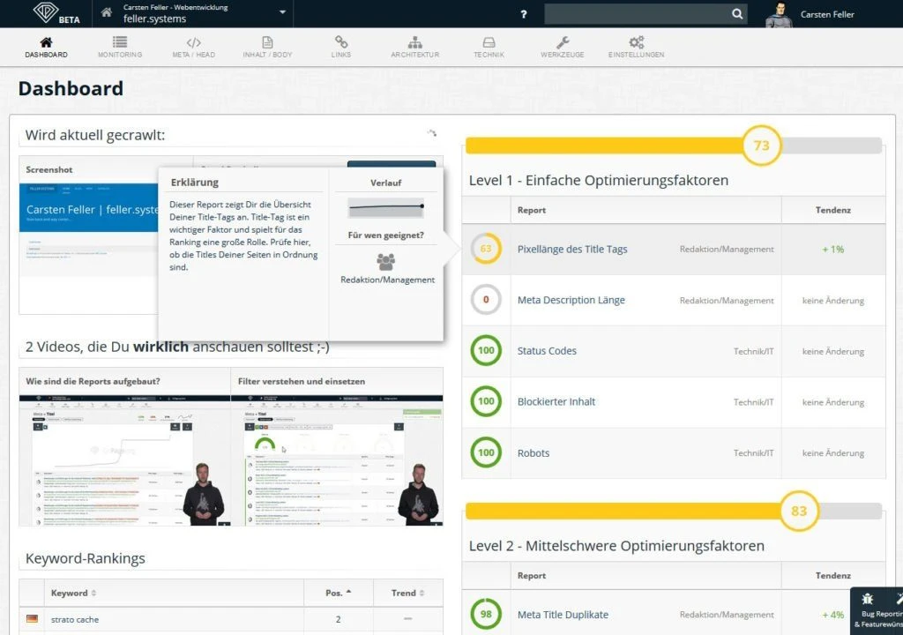Open the Meta Title Duplikate report

[x=563, y=614]
